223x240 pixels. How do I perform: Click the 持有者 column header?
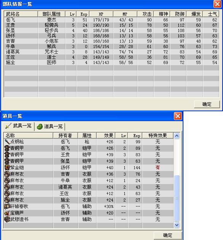[65, 136]
